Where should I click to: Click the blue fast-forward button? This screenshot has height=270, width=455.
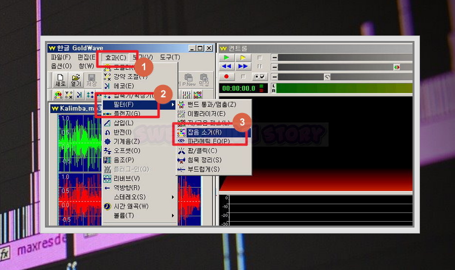(x=243, y=67)
